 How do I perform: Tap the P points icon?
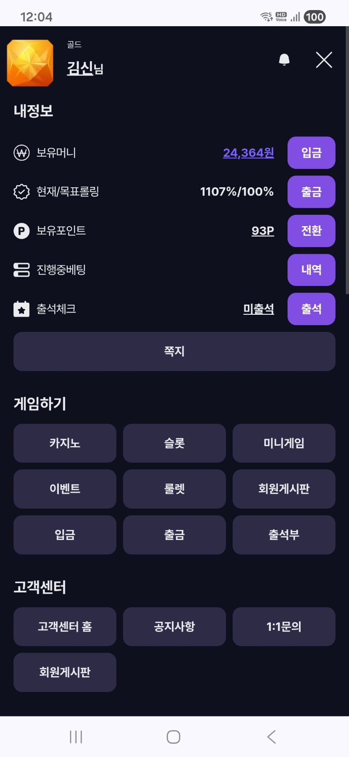coord(21,231)
